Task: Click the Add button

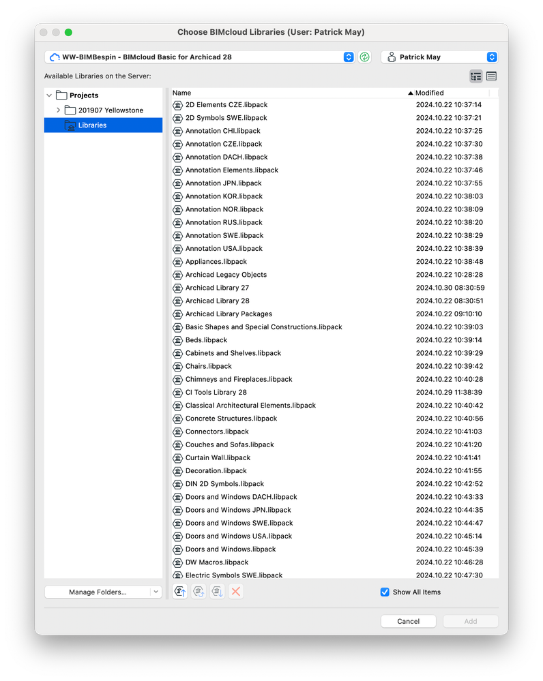Action: (471, 621)
